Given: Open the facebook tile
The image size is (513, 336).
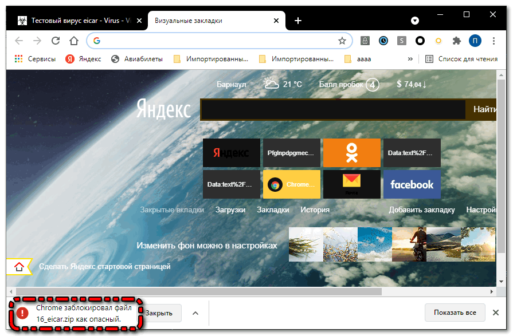Looking at the screenshot, I should (x=412, y=184).
